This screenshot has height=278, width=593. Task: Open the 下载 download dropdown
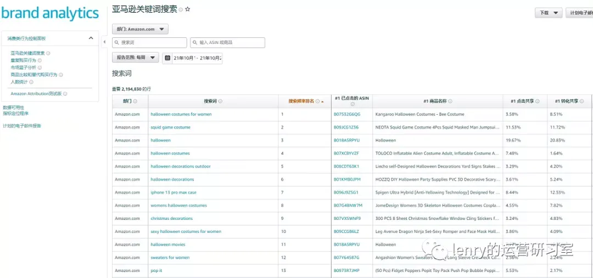tap(549, 13)
